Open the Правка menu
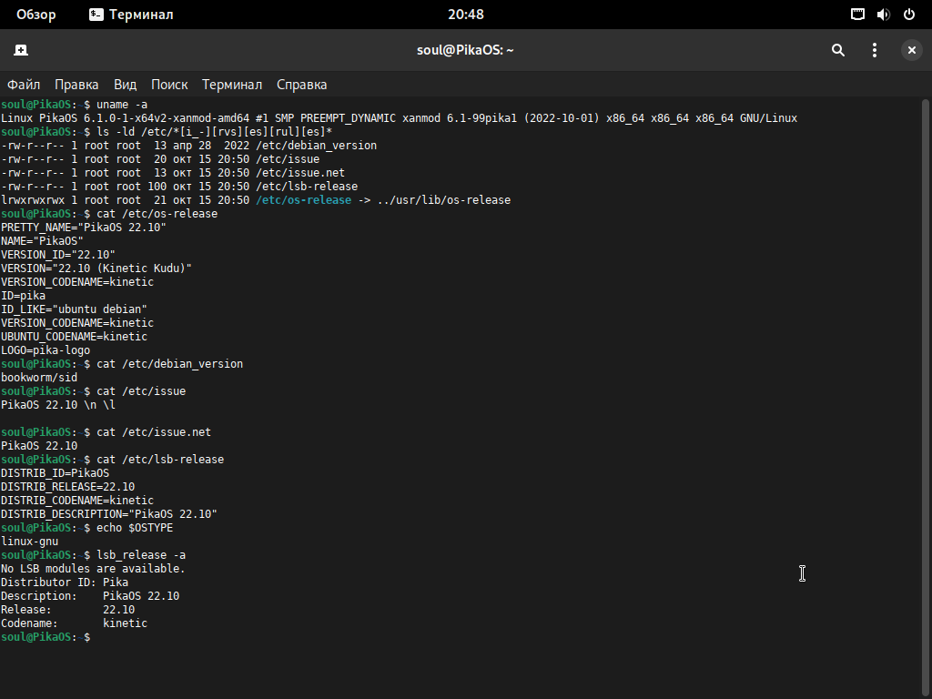Screen dimensions: 932x699 coord(76,85)
